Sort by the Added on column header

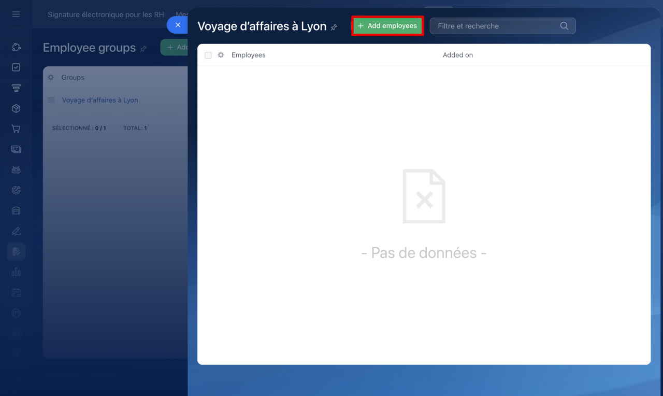pos(457,55)
